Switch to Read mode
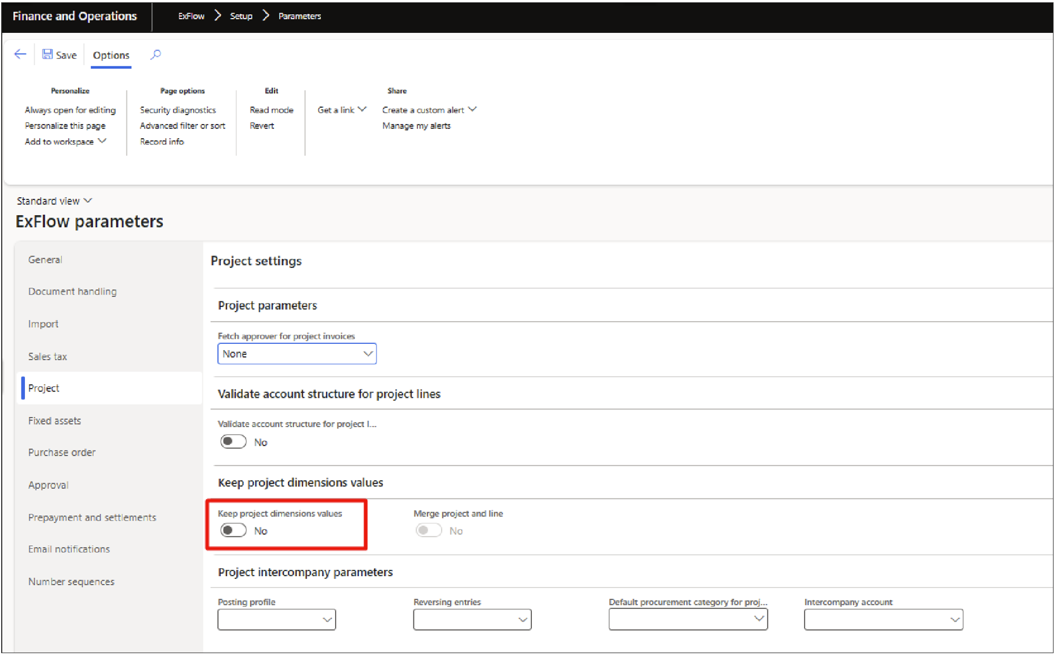Viewport: 1057px width, 656px height. (x=272, y=110)
